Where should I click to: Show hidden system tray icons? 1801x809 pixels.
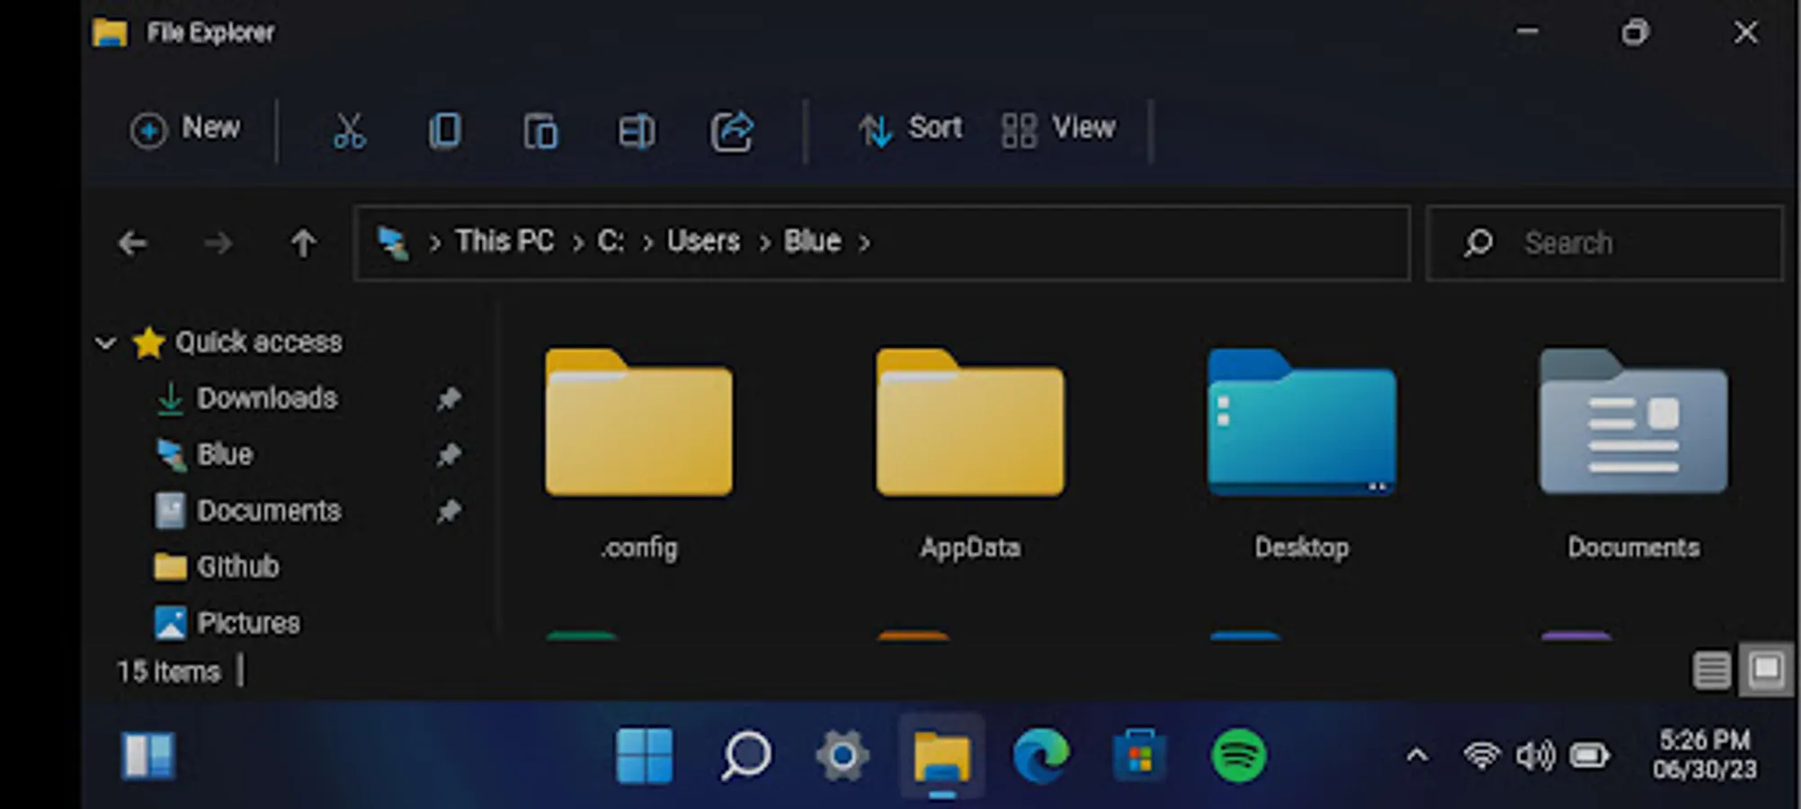[1416, 755]
